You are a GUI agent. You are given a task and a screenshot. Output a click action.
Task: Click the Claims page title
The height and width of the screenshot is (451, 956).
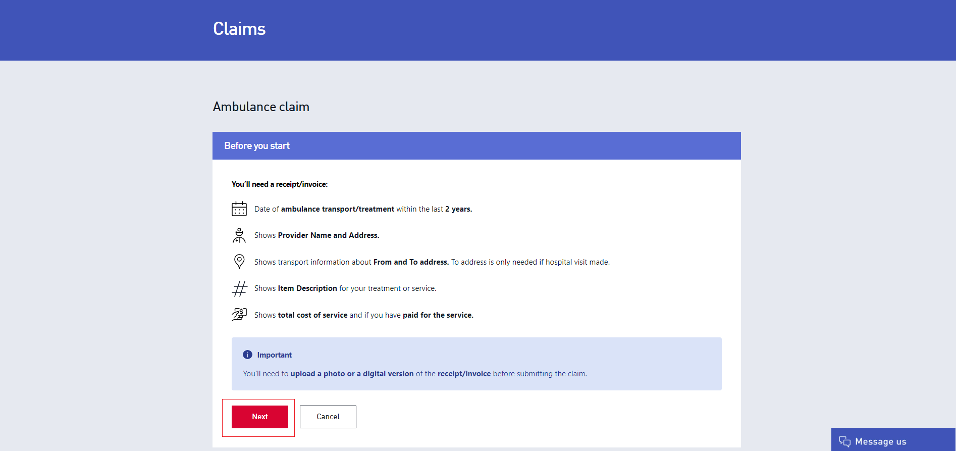pos(239,29)
